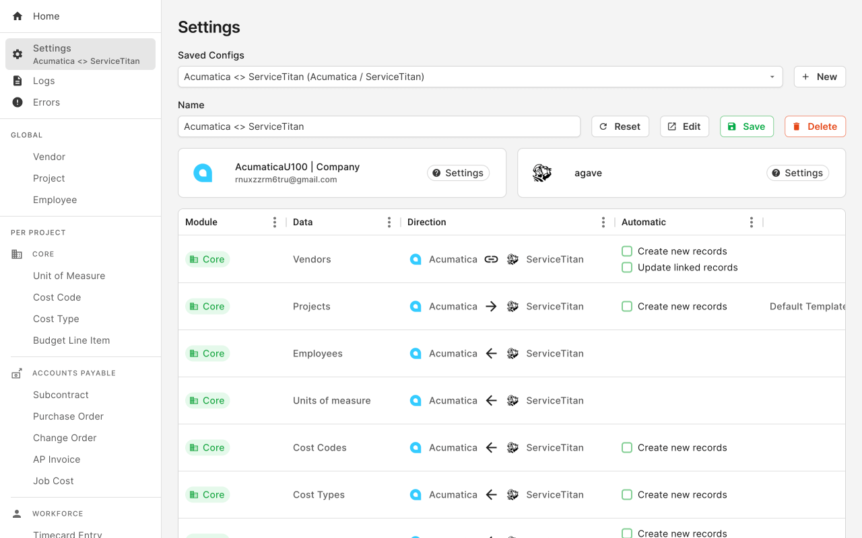
Task: Open Settings for agave connection
Action: click(x=797, y=173)
